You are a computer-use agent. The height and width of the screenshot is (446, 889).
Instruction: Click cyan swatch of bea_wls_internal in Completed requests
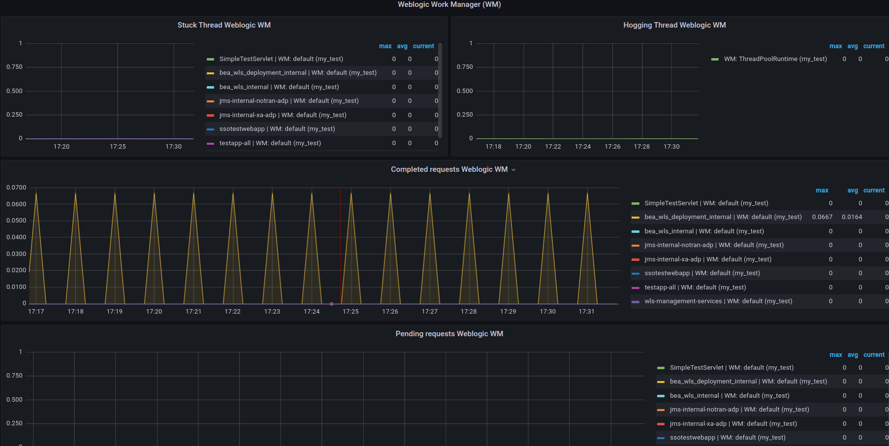tap(635, 231)
